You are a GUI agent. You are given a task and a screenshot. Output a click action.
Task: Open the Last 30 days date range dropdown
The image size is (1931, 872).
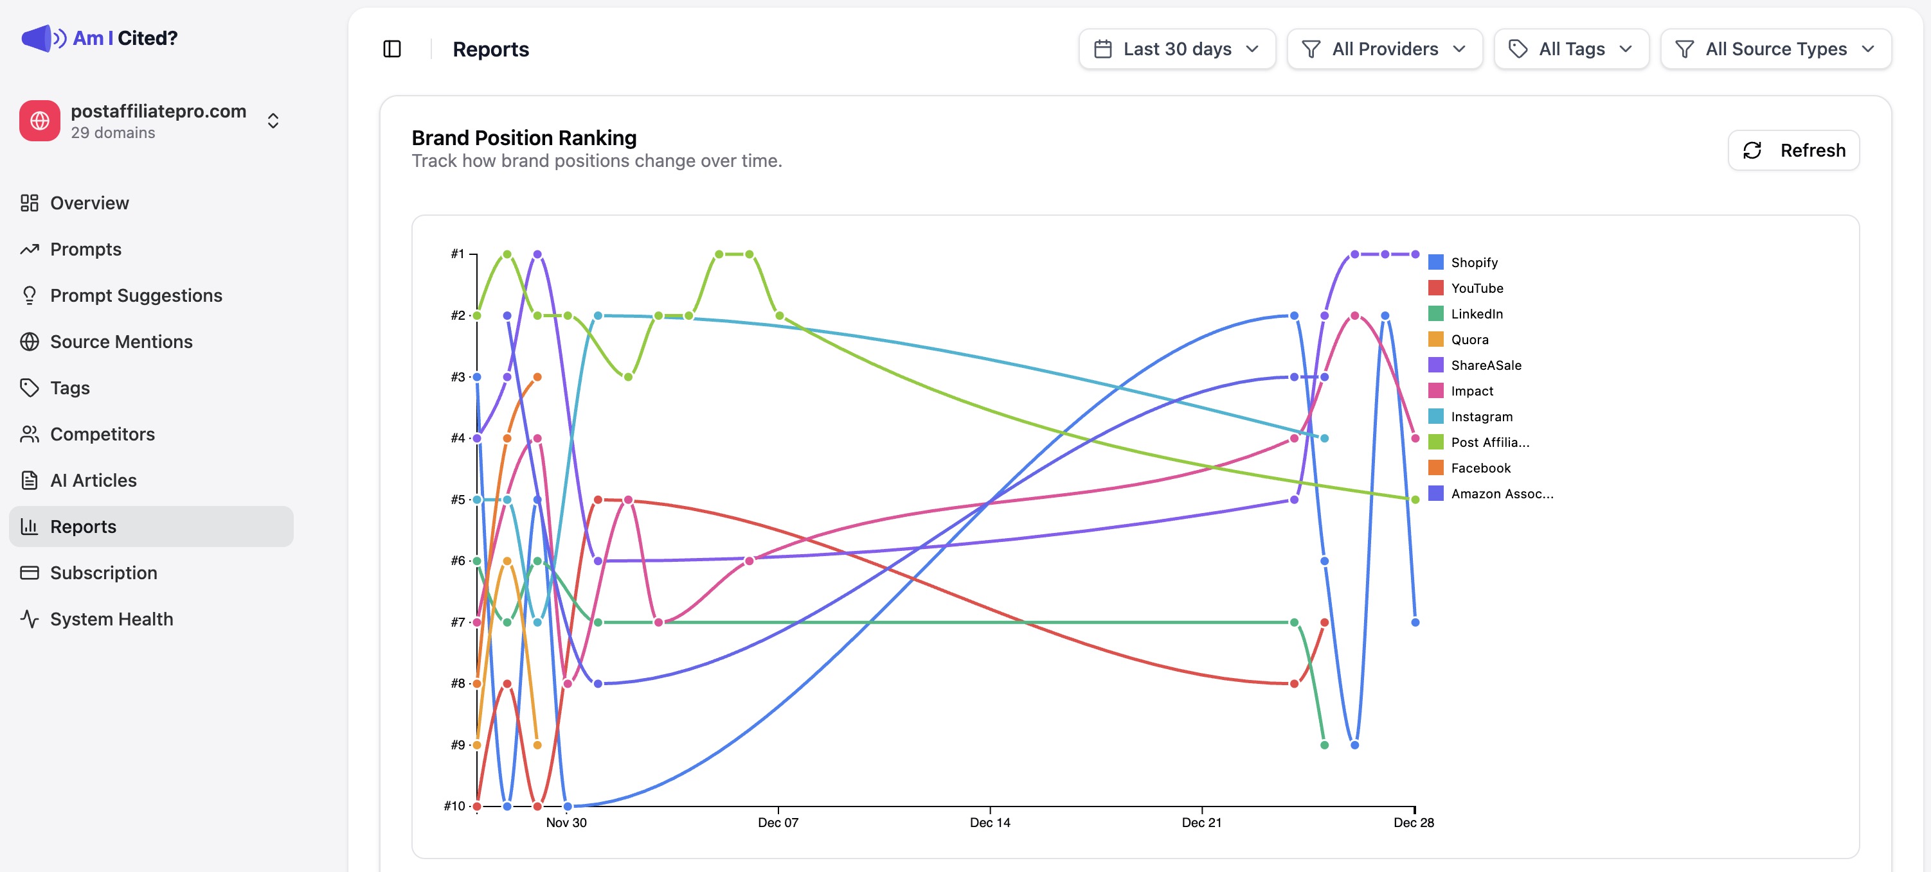pos(1177,48)
